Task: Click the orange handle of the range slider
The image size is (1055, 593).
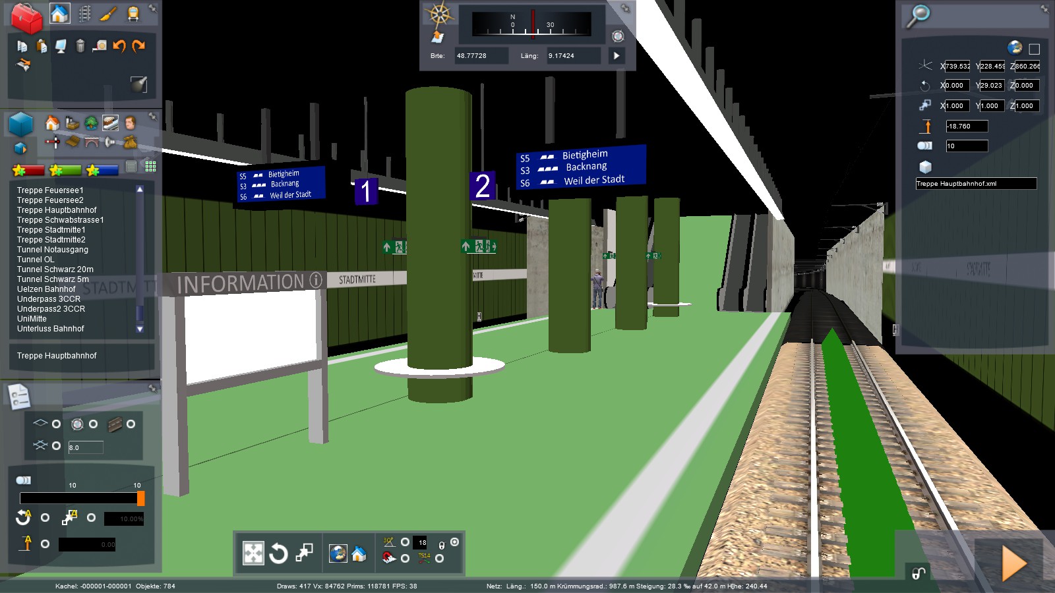Action: [140, 499]
